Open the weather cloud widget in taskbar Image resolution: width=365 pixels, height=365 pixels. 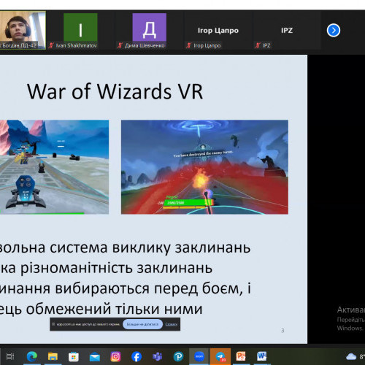point(351,357)
